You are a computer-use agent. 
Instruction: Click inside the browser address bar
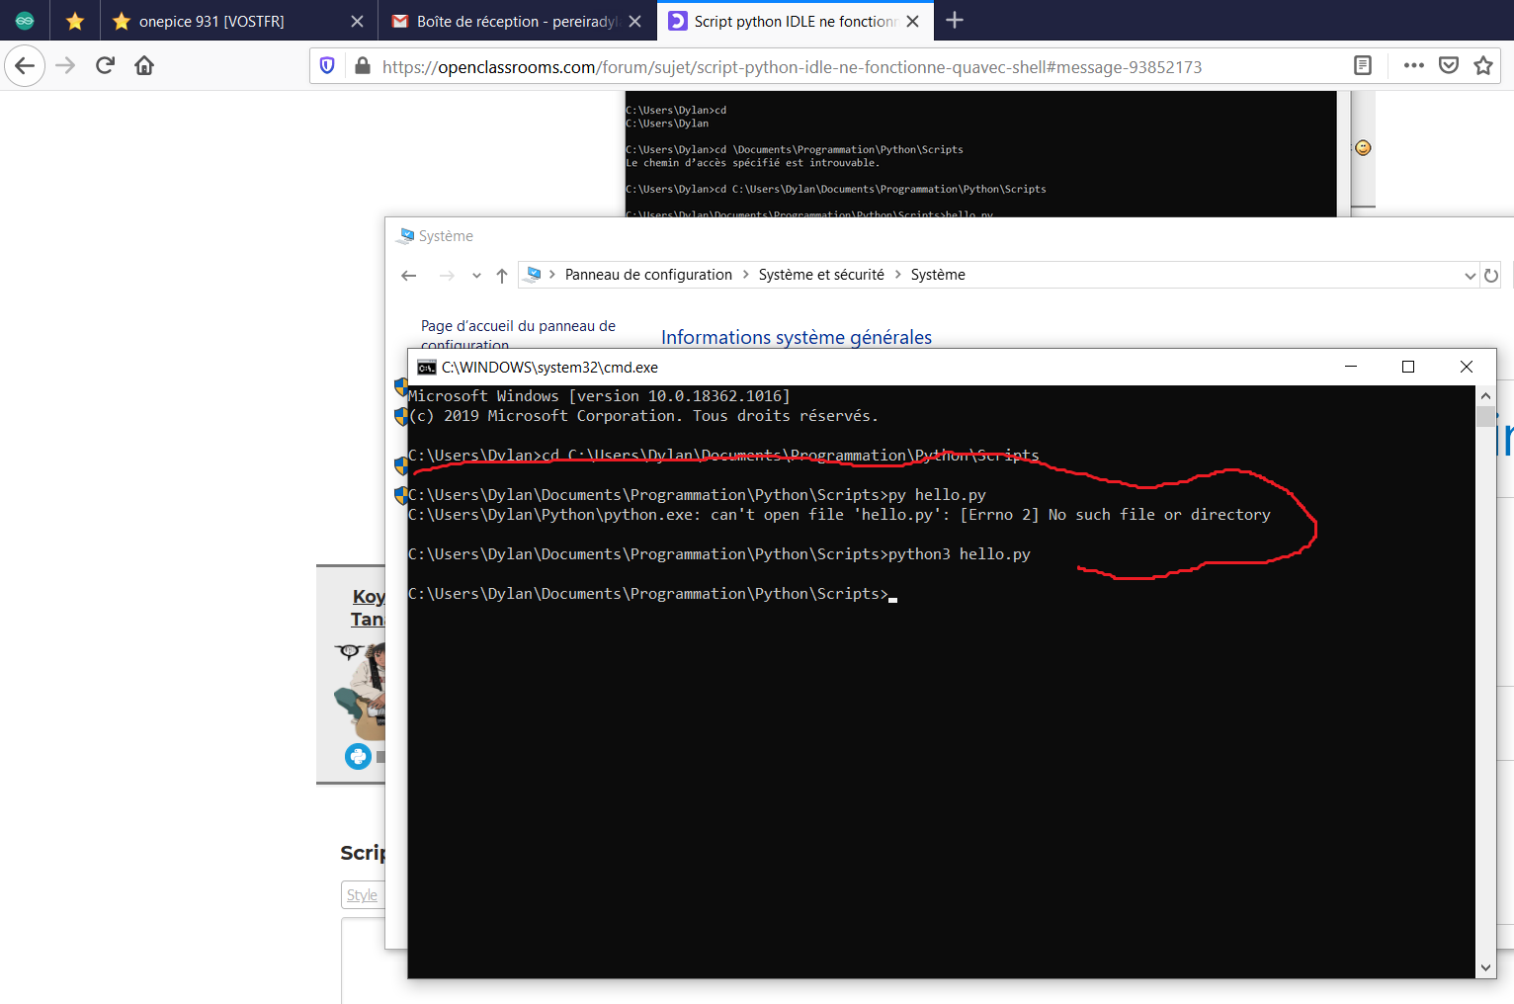791,66
